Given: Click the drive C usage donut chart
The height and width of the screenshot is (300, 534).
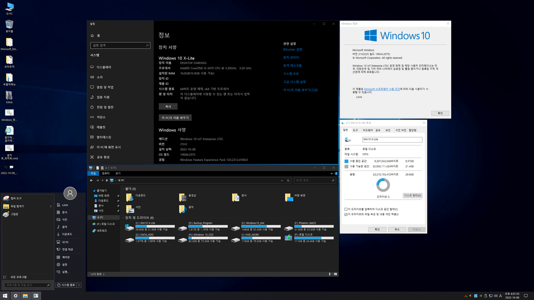Looking at the screenshot, I should pyautogui.click(x=383, y=185).
